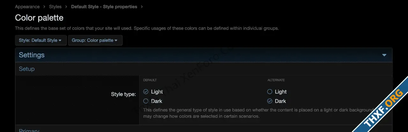Screen dimensions: 408x132
Task: Open Default Style - Style properties breadcrumb link
Action: click(x=104, y=7)
